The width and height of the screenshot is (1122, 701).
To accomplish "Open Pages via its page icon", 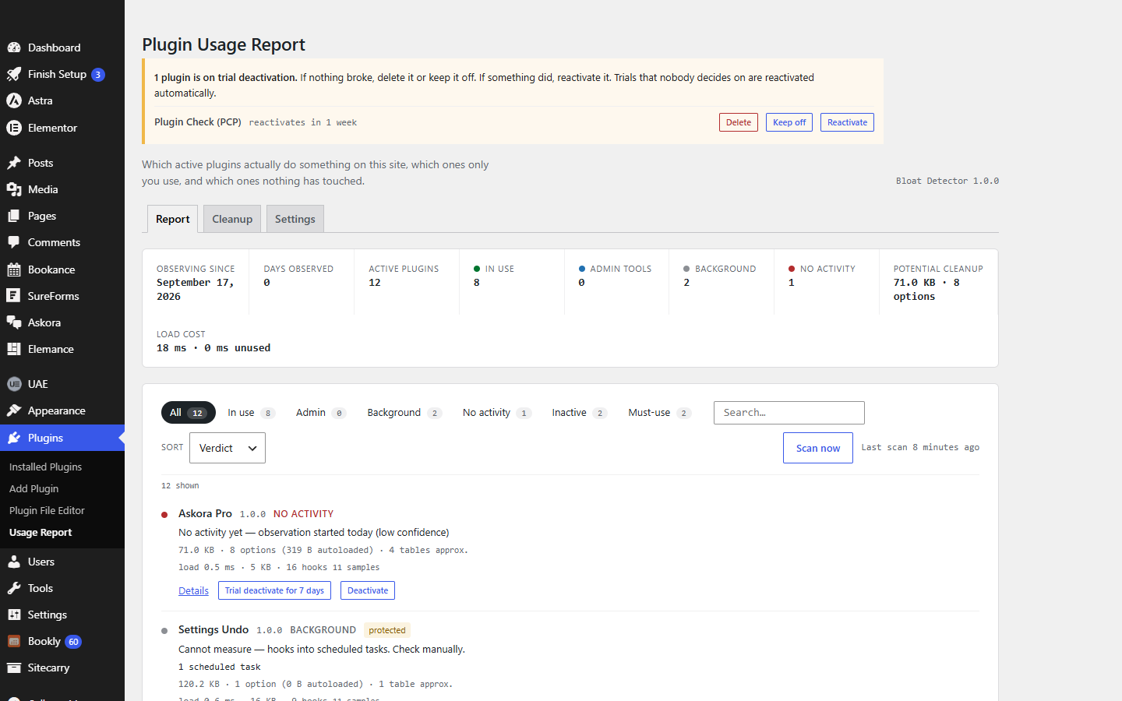I will tap(14, 216).
